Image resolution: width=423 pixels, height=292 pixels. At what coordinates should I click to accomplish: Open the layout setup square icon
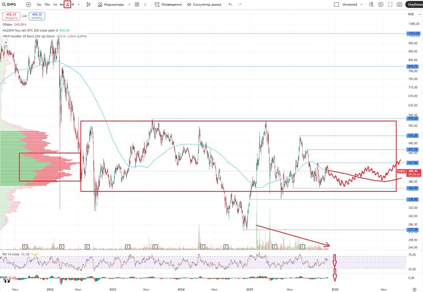[x=336, y=4]
